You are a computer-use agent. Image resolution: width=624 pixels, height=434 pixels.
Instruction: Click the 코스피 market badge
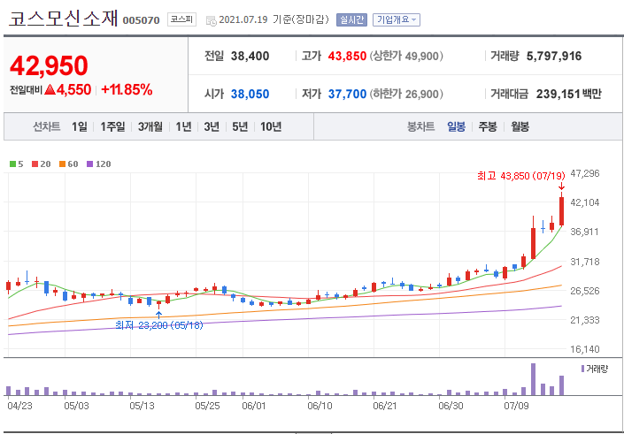tap(181, 19)
